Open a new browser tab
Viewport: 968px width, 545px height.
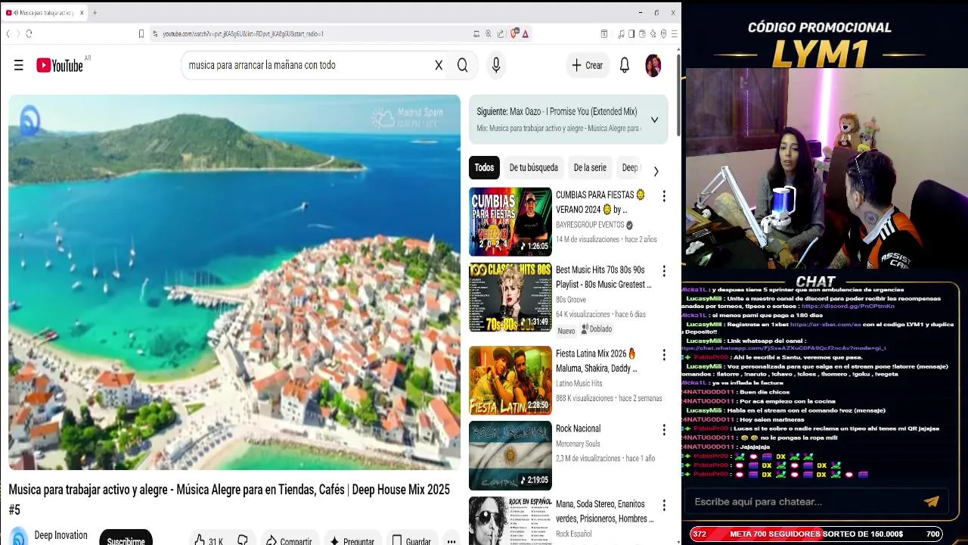pyautogui.click(x=95, y=13)
